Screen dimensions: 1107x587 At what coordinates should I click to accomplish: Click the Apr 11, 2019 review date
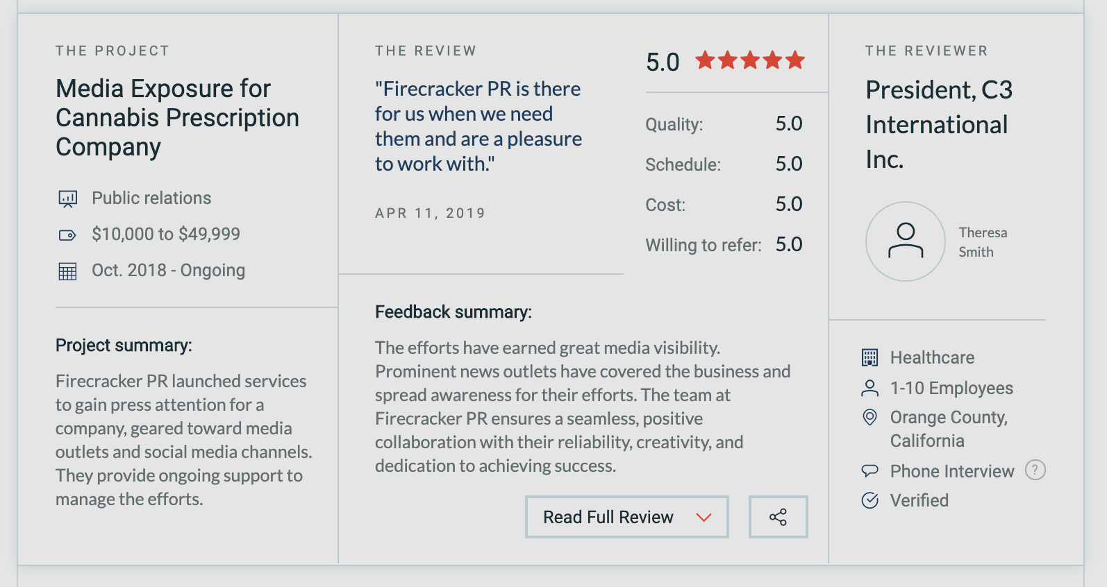(x=430, y=213)
